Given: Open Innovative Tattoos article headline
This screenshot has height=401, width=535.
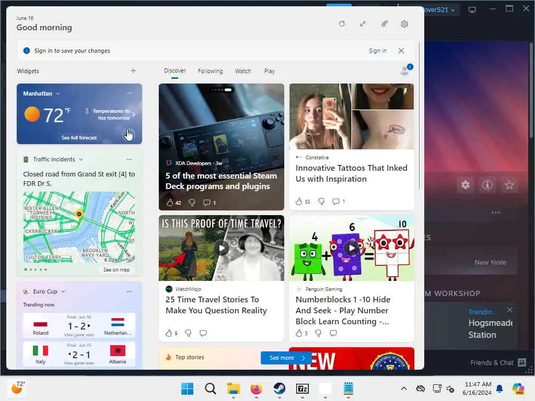Looking at the screenshot, I should click(352, 173).
